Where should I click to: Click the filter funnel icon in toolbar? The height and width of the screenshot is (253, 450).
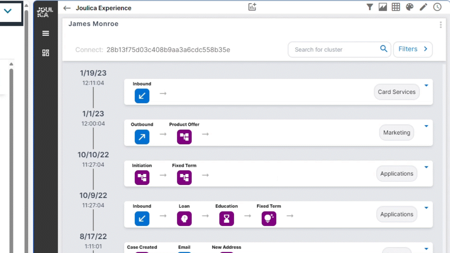(x=369, y=7)
